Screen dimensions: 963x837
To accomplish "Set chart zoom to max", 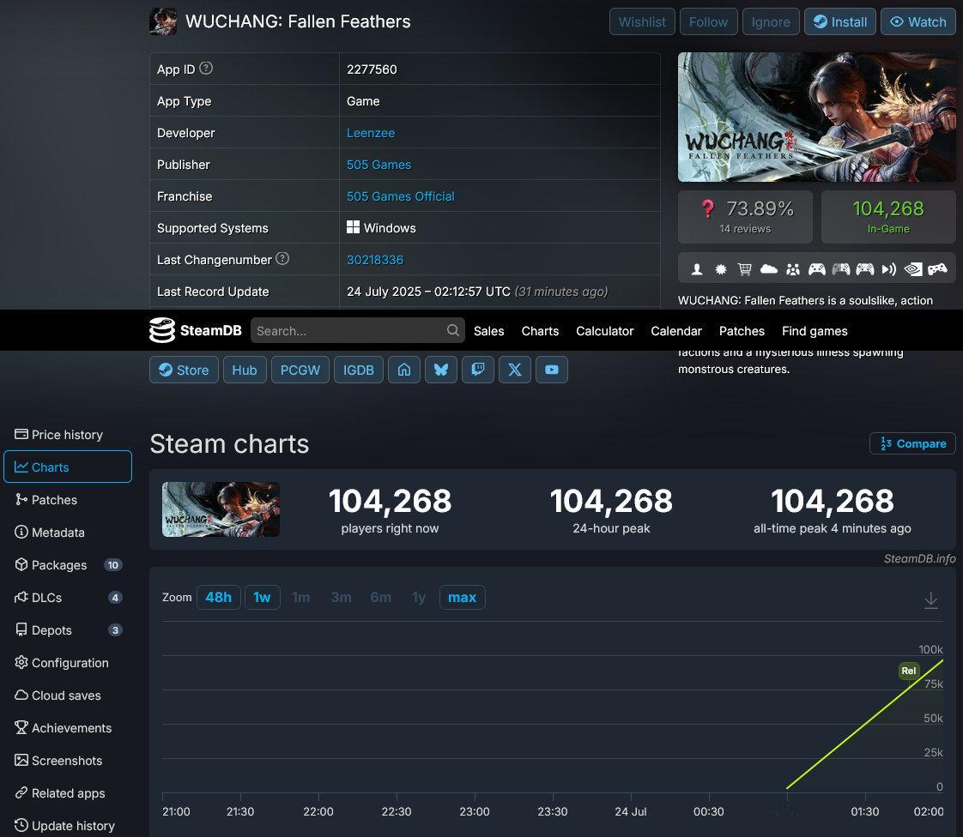I will pyautogui.click(x=462, y=597).
